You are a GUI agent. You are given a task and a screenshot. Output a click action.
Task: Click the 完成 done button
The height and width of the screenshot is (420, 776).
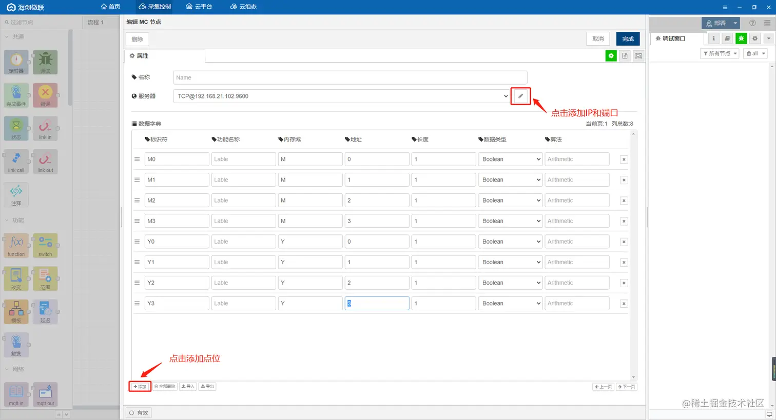[628, 39]
